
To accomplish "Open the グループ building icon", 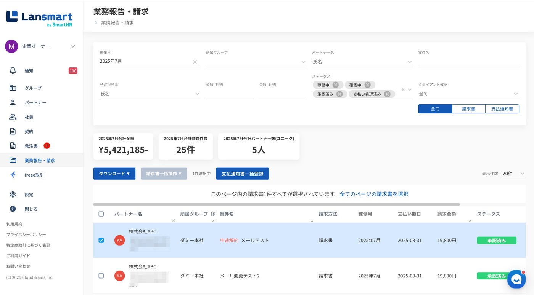I will [x=13, y=88].
